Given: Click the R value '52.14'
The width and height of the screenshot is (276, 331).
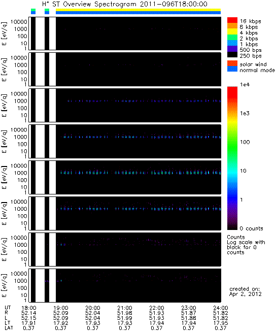Looking at the screenshot, I should coord(29,313).
